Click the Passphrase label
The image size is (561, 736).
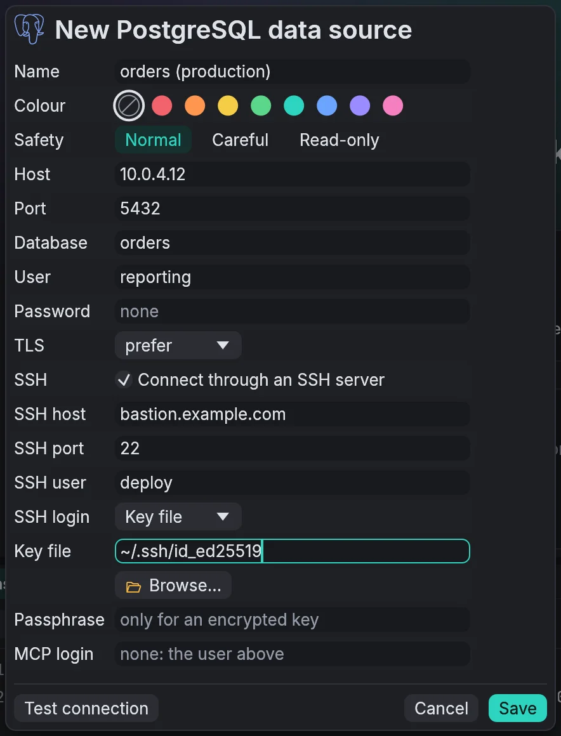click(60, 620)
